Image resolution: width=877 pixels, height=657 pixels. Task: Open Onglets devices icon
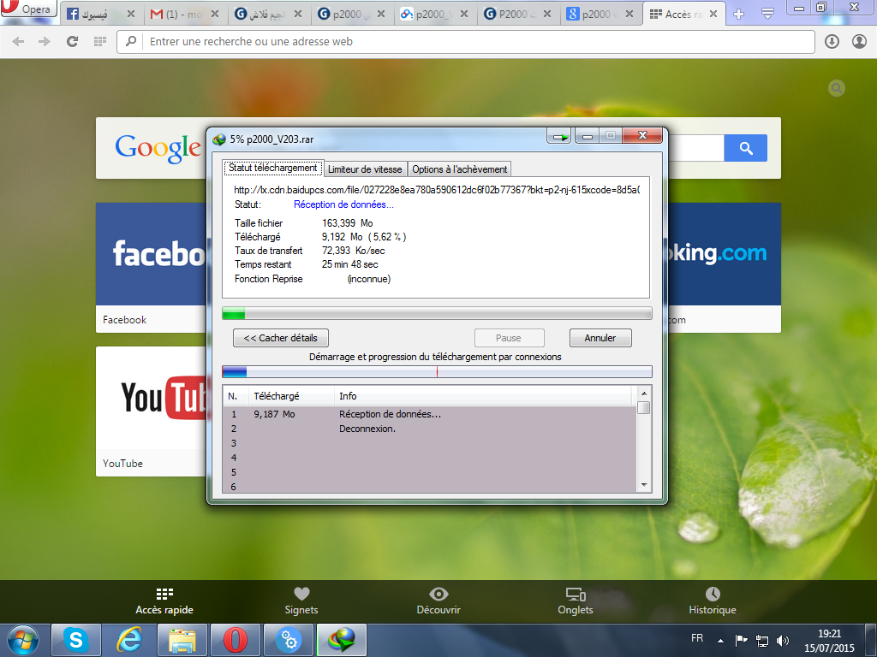click(576, 601)
